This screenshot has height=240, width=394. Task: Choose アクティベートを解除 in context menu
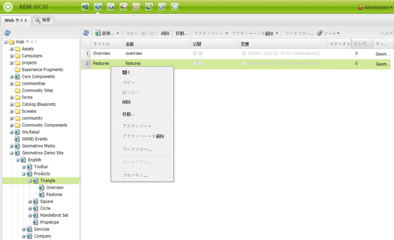point(142,136)
